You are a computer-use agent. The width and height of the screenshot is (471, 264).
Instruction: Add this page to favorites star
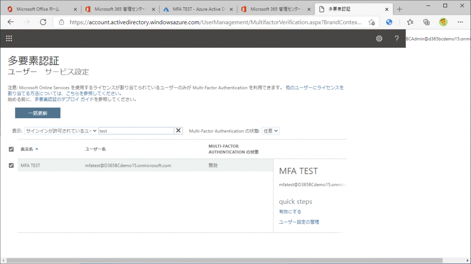coord(372,22)
